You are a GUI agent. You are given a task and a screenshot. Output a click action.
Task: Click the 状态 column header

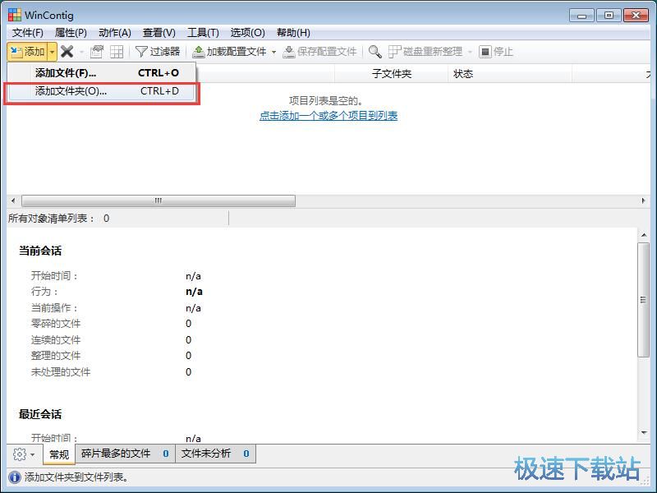463,74
